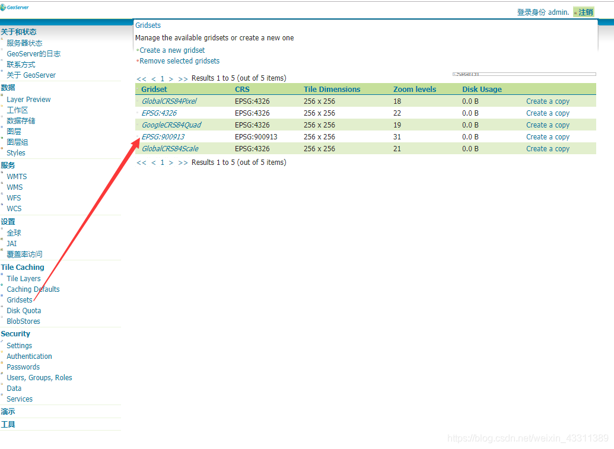
Task: Expand the 演示 section
Action: pyautogui.click(x=8, y=412)
